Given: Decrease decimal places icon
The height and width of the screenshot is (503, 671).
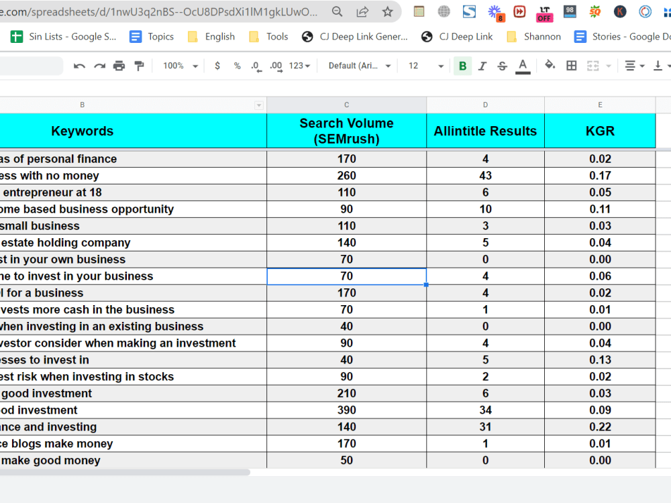Looking at the screenshot, I should pyautogui.click(x=256, y=66).
